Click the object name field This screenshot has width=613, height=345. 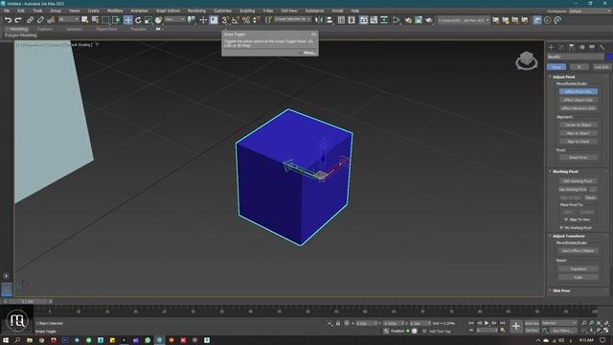click(576, 57)
